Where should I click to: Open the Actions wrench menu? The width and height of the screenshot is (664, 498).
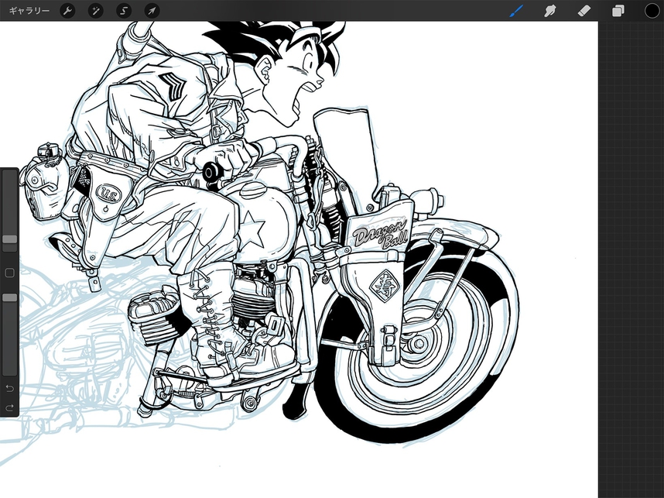[x=68, y=11]
